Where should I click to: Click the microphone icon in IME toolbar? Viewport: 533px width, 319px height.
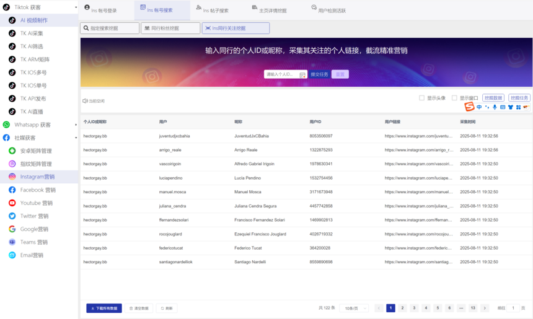click(x=495, y=107)
